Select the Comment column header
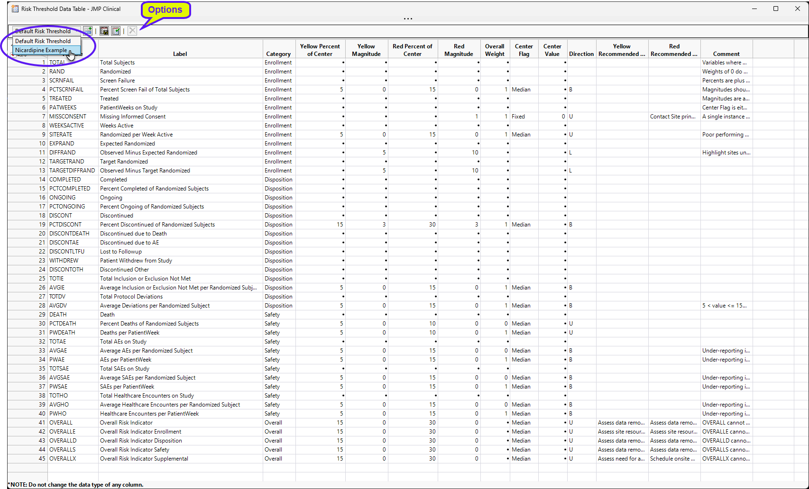The image size is (809, 489). coord(726,54)
